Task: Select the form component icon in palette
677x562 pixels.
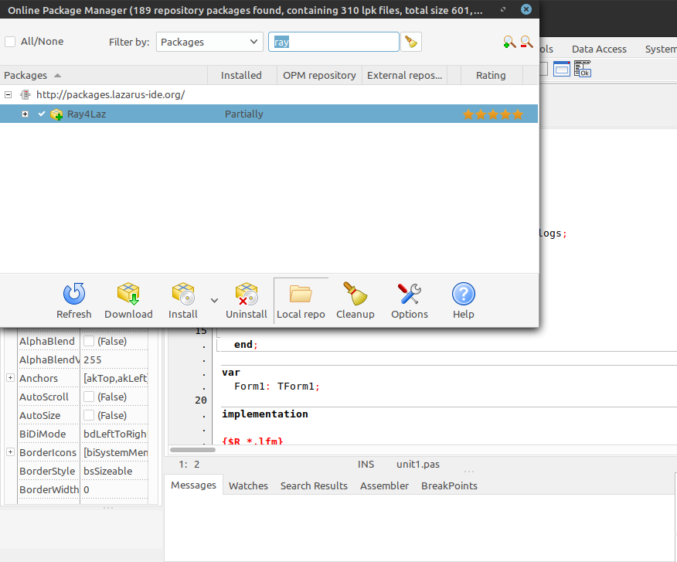Action: click(562, 69)
